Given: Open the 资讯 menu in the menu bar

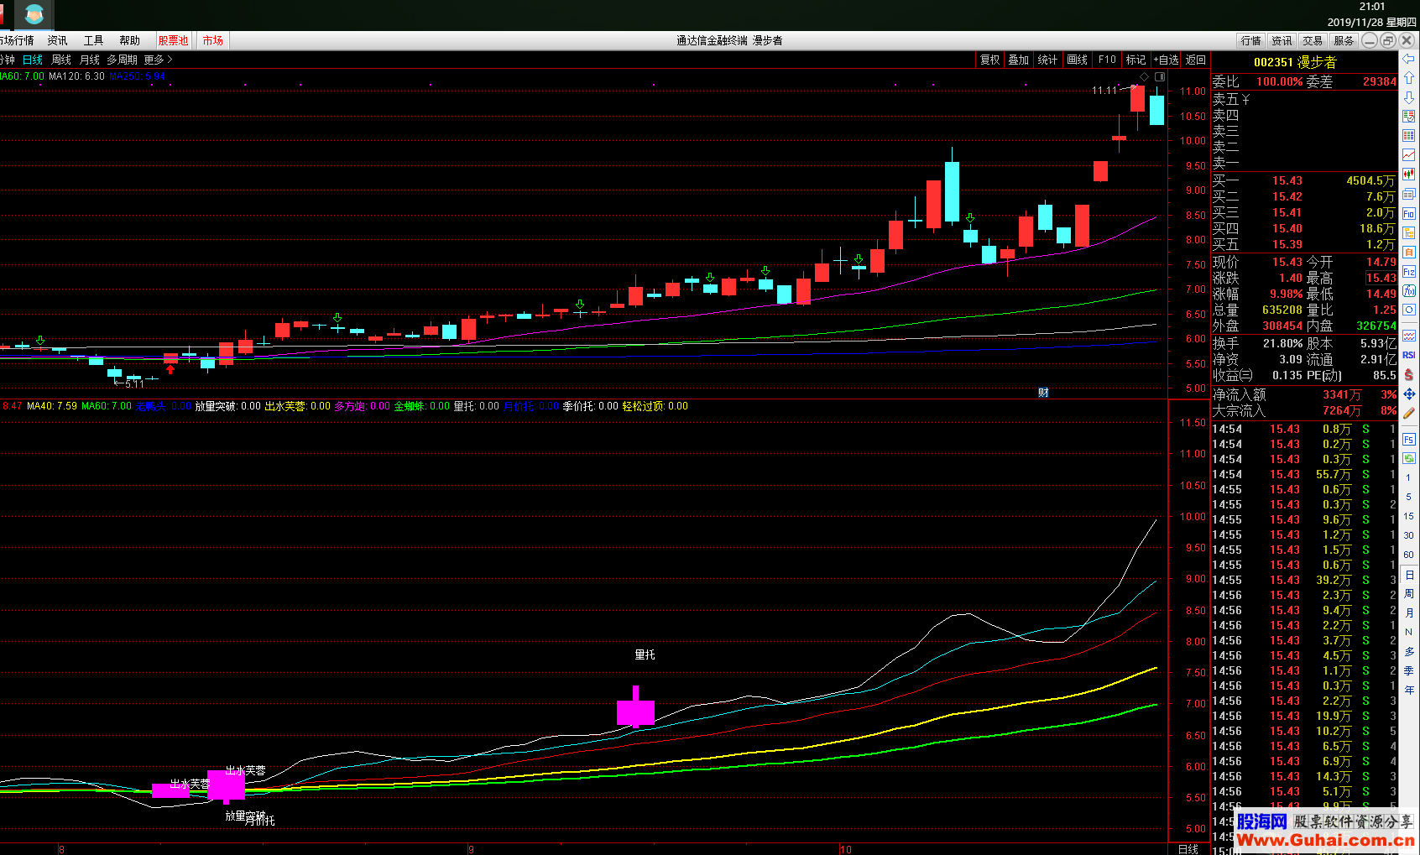Looking at the screenshot, I should [x=58, y=40].
